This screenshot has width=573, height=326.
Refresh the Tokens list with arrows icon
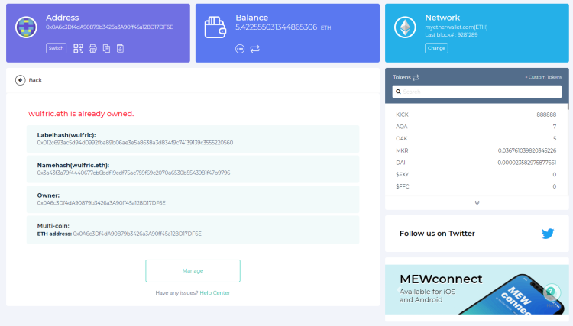click(x=416, y=77)
